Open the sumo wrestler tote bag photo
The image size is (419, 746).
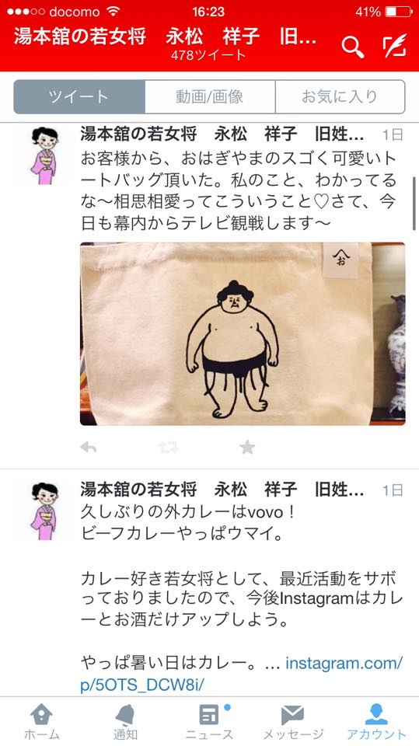[243, 333]
